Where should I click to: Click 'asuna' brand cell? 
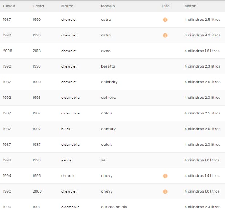pyautogui.click(x=66, y=160)
